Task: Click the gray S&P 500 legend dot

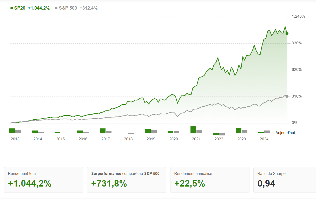Action: coord(56,8)
